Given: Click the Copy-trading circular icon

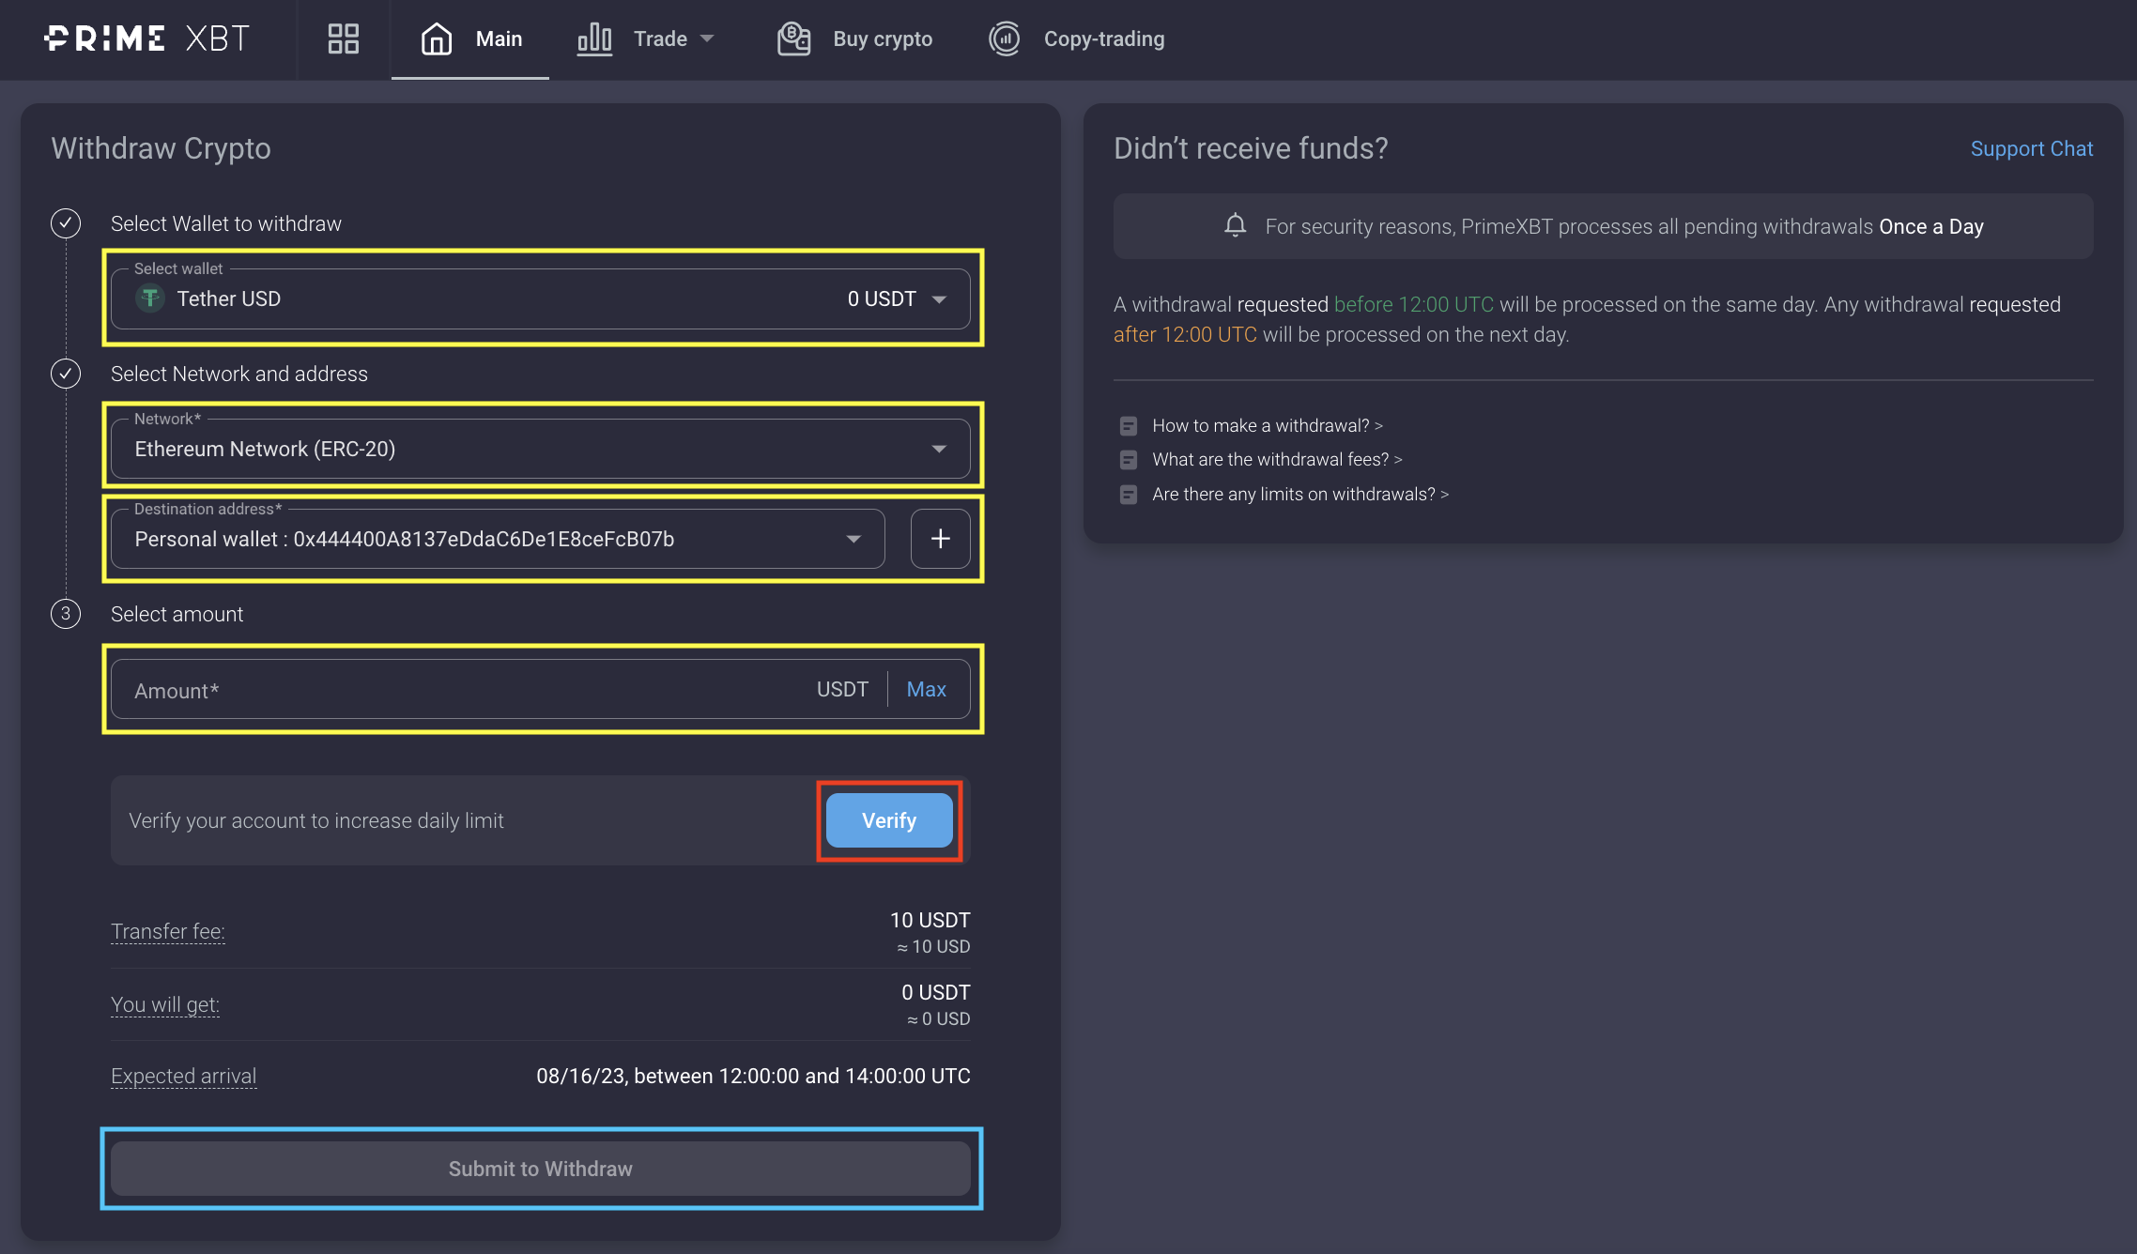Looking at the screenshot, I should 1005,38.
